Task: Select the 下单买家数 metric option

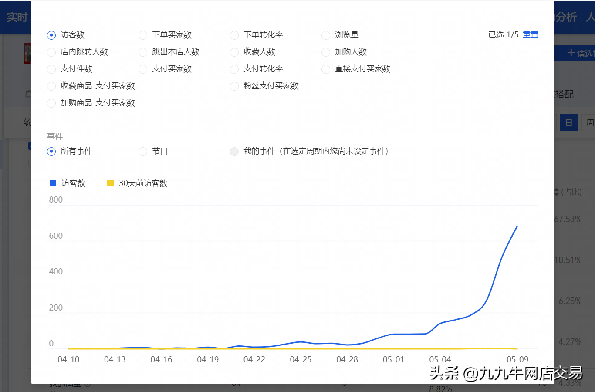Action: point(143,35)
